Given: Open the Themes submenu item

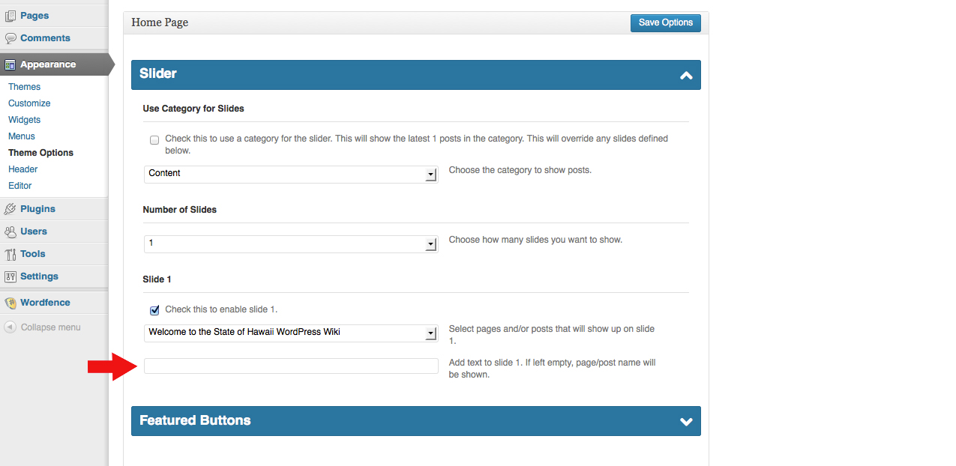Looking at the screenshot, I should (x=24, y=87).
